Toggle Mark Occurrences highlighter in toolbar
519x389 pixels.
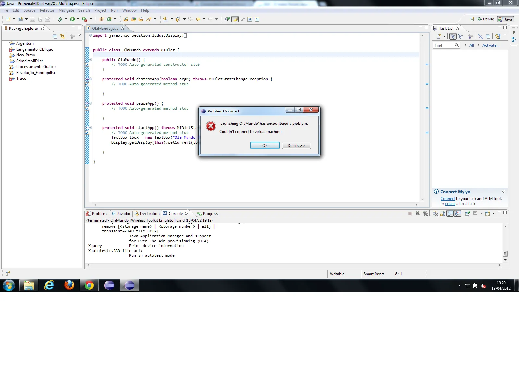[x=235, y=19]
